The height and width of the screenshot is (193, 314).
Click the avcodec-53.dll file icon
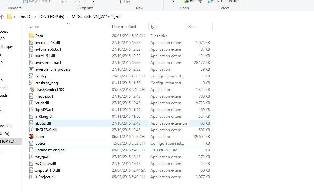click(x=31, y=43)
